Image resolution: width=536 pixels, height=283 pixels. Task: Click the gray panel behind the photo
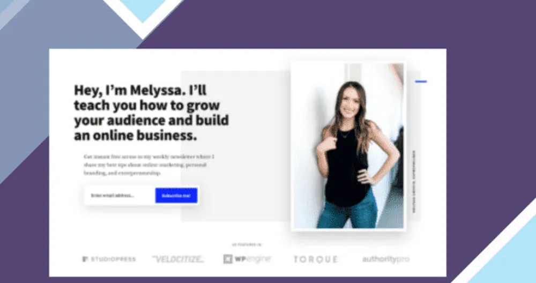pos(236,146)
